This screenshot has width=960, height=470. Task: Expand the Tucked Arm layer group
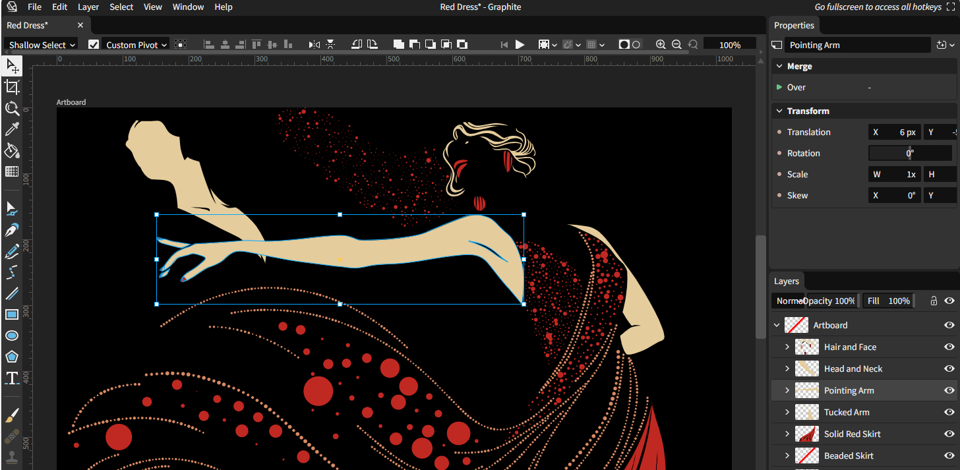tap(787, 412)
